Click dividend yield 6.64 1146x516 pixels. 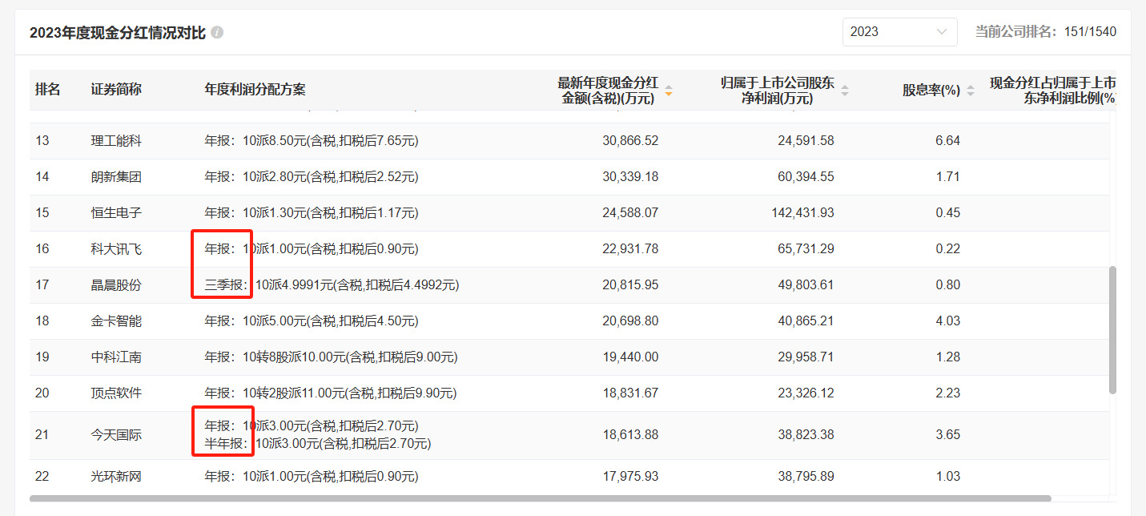pos(948,141)
